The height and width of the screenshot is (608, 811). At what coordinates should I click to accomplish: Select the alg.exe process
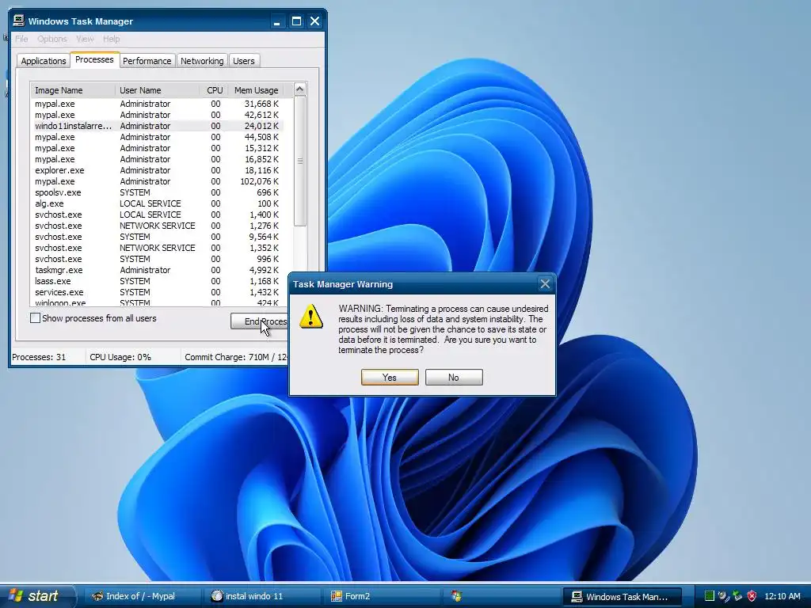(x=157, y=203)
